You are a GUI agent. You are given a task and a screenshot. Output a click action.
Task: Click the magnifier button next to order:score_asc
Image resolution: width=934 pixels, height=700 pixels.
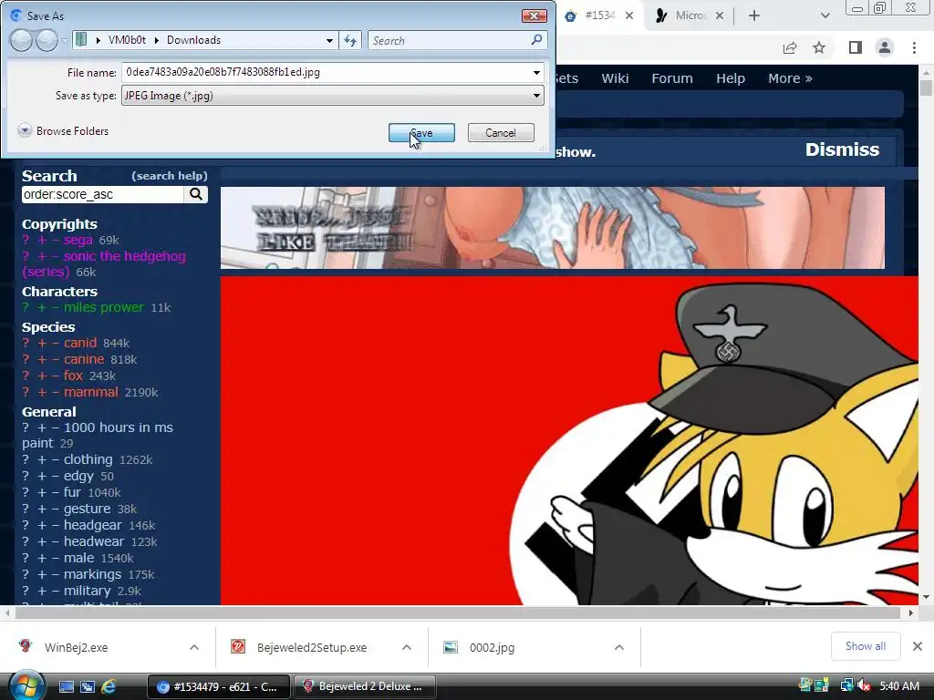pos(196,194)
